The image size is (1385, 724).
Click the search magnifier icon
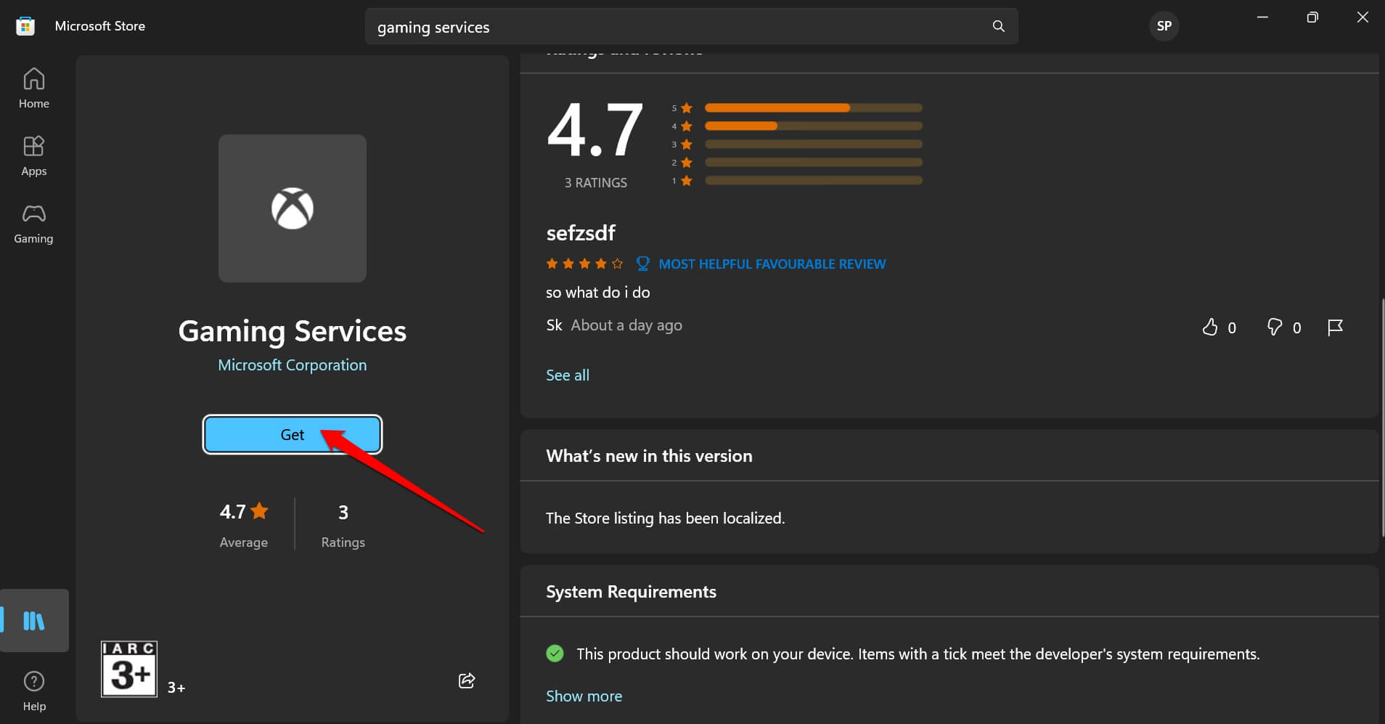pos(998,26)
